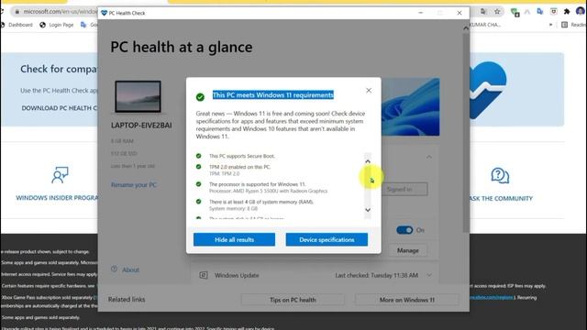Screen dimensions: 587x330
Task: Click the processor supported green check icon
Action: (x=198, y=184)
